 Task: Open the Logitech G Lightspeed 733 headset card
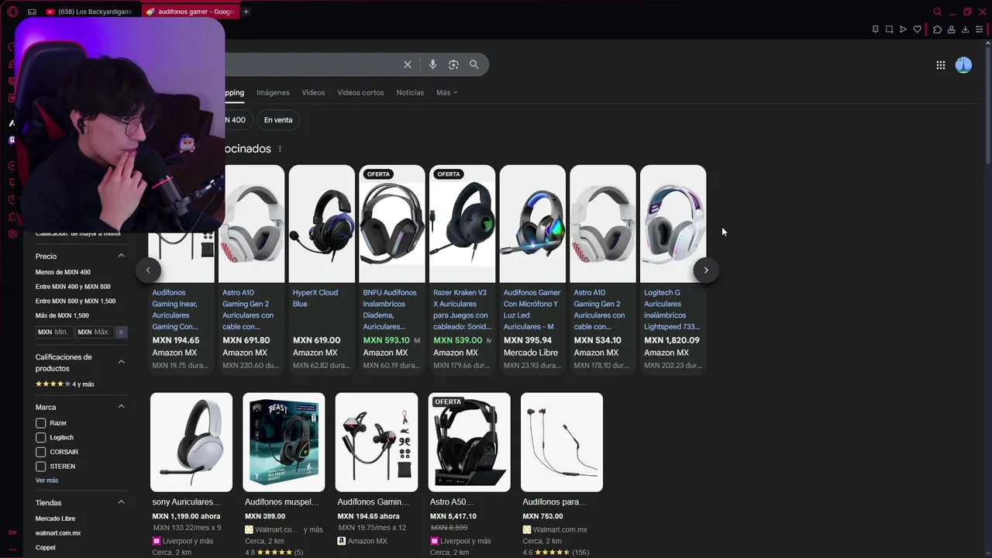click(x=673, y=270)
